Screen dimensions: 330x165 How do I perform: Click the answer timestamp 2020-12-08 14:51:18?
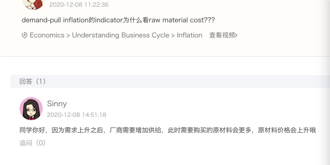coord(76,115)
